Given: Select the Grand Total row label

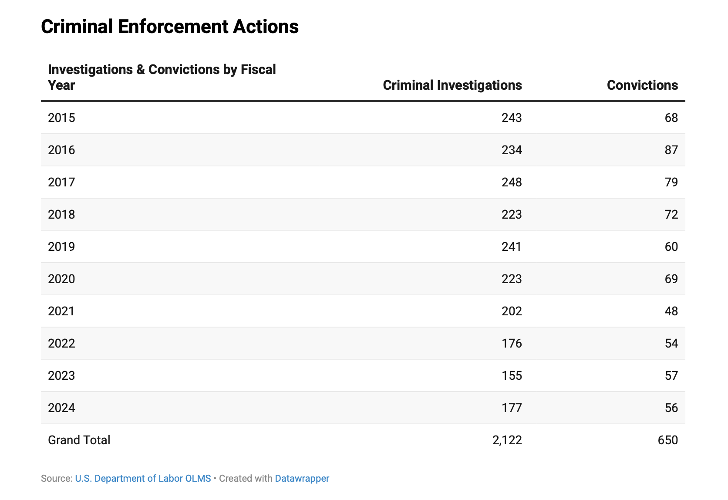Looking at the screenshot, I should pyautogui.click(x=79, y=440).
